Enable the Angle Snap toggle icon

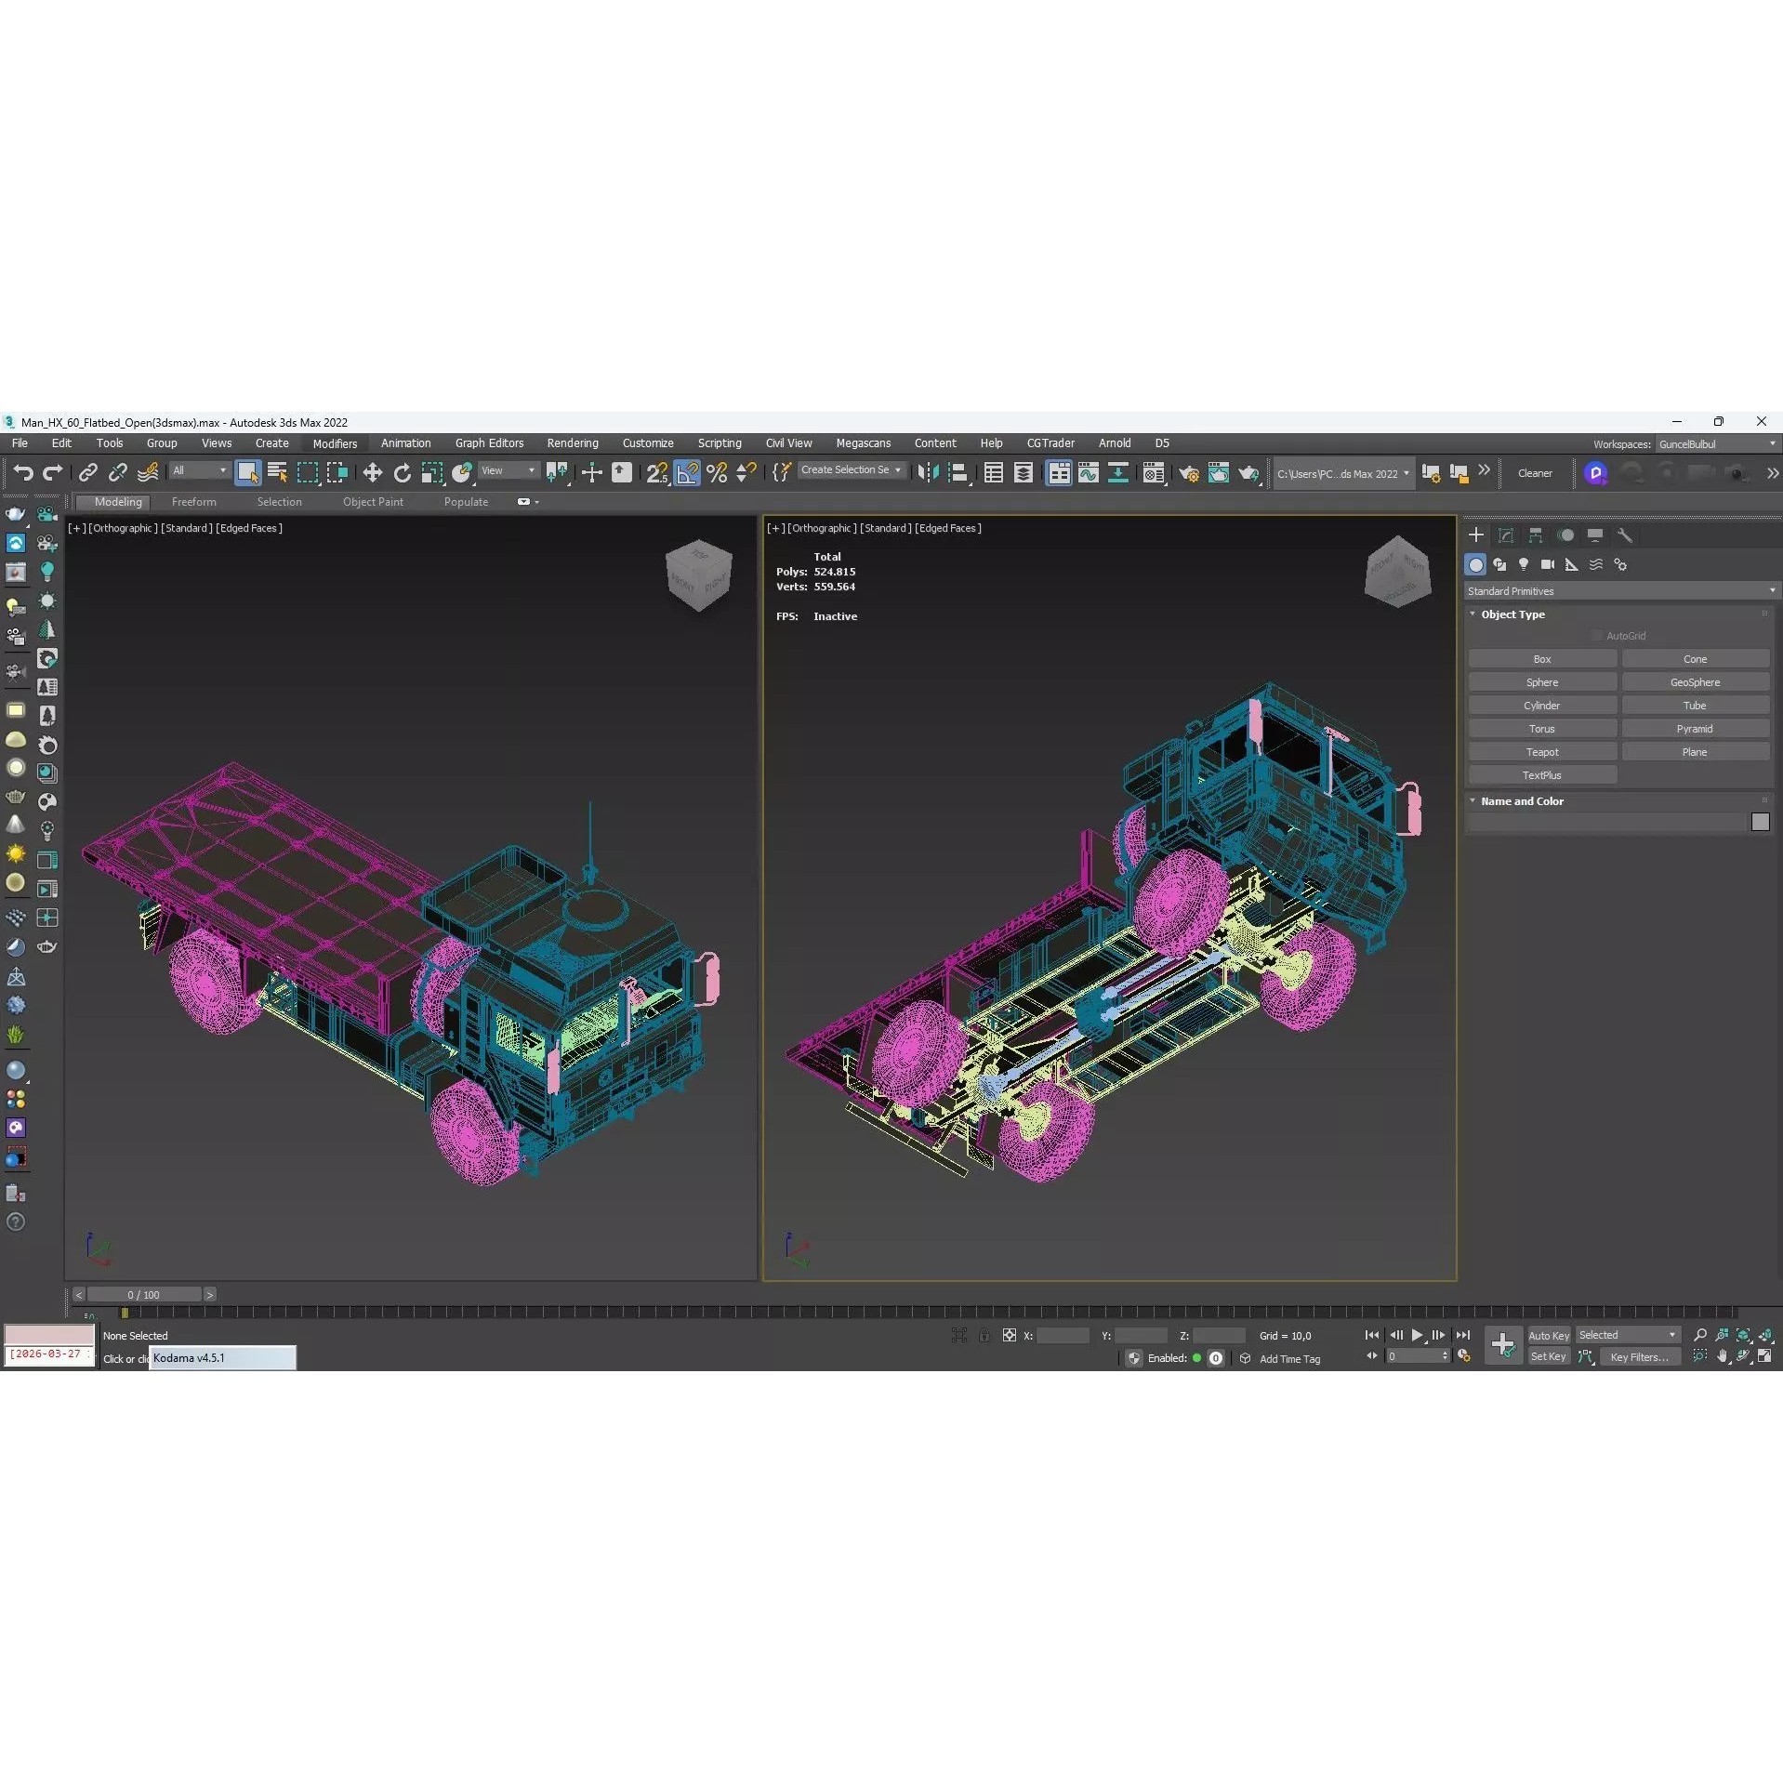tap(686, 473)
